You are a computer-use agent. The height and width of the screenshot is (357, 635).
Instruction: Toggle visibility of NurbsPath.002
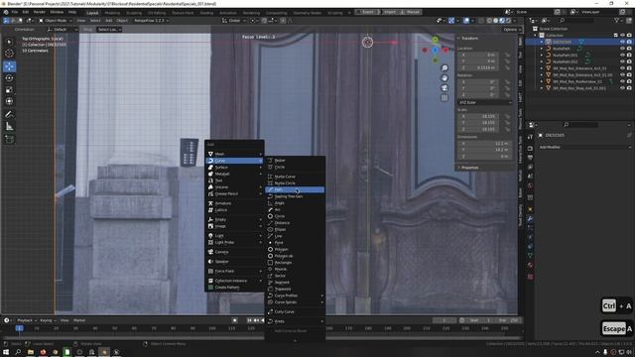tap(622, 61)
